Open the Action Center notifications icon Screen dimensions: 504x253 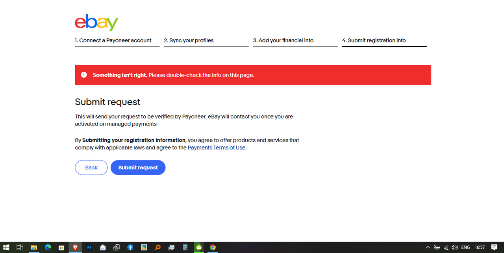(495, 248)
